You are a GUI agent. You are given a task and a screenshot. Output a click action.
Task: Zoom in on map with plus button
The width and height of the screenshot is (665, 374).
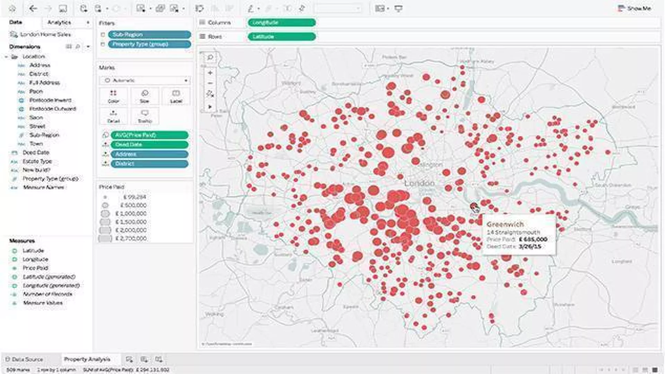pos(210,73)
